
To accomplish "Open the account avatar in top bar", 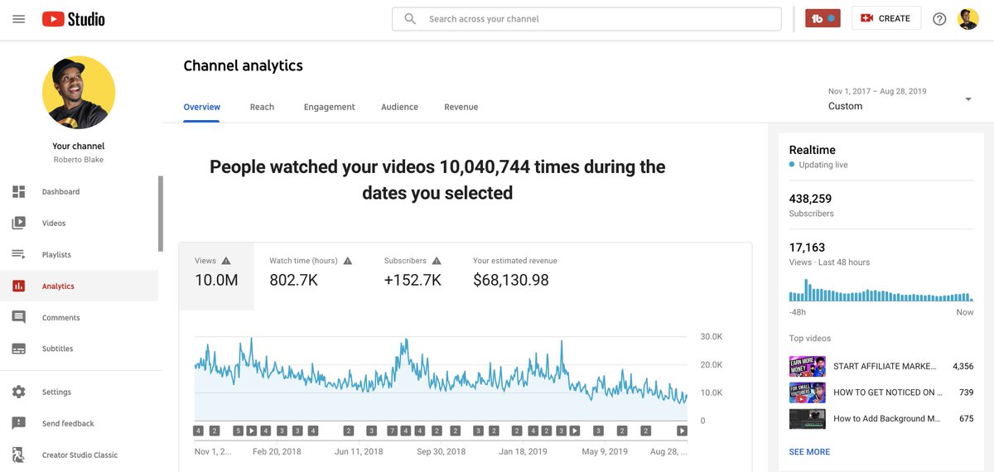I will coord(968,18).
